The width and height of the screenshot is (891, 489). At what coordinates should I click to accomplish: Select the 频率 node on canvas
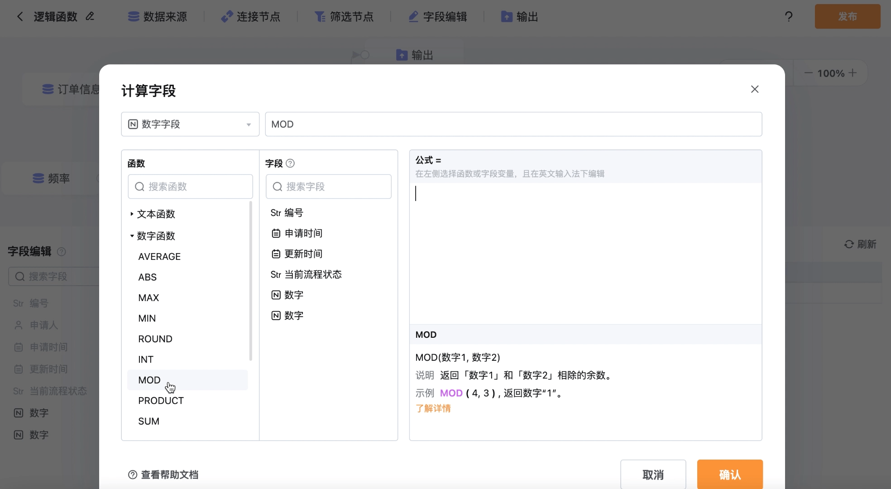click(x=51, y=178)
